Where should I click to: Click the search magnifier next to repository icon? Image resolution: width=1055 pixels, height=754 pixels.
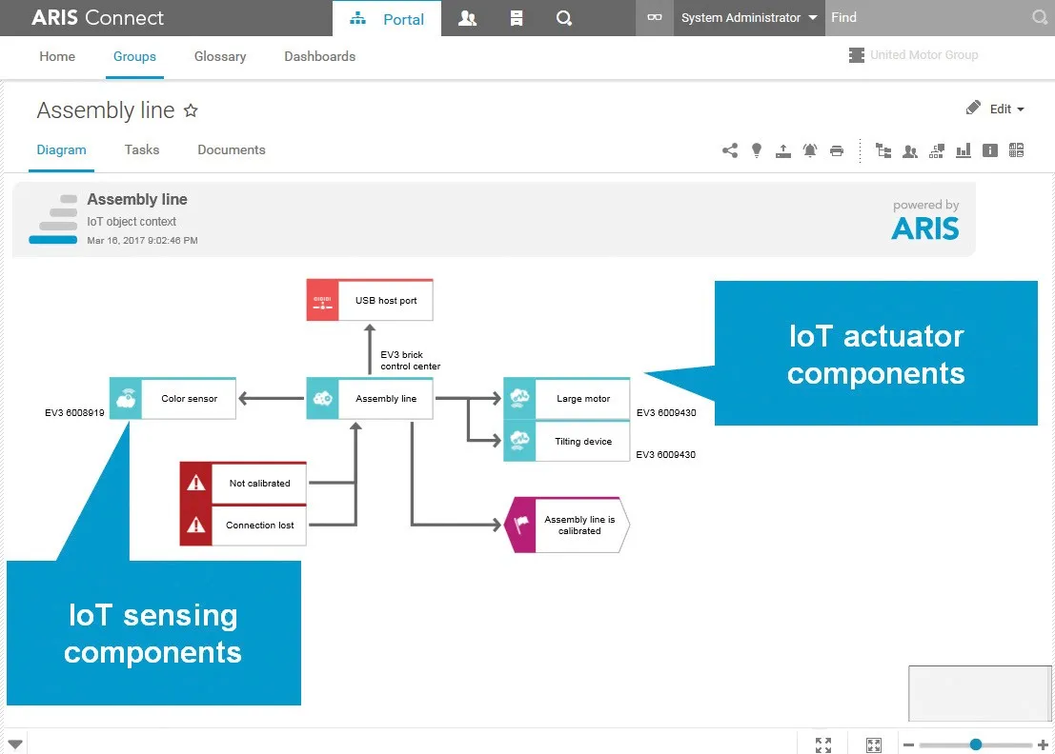pyautogui.click(x=564, y=18)
